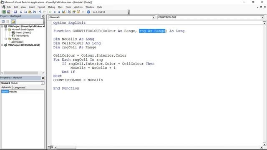Open the Help menu
The width and height of the screenshot is (267, 150).
[x=100, y=7]
